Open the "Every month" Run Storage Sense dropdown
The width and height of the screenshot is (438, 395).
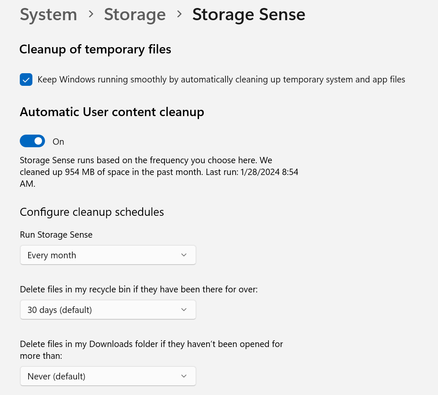pos(108,255)
